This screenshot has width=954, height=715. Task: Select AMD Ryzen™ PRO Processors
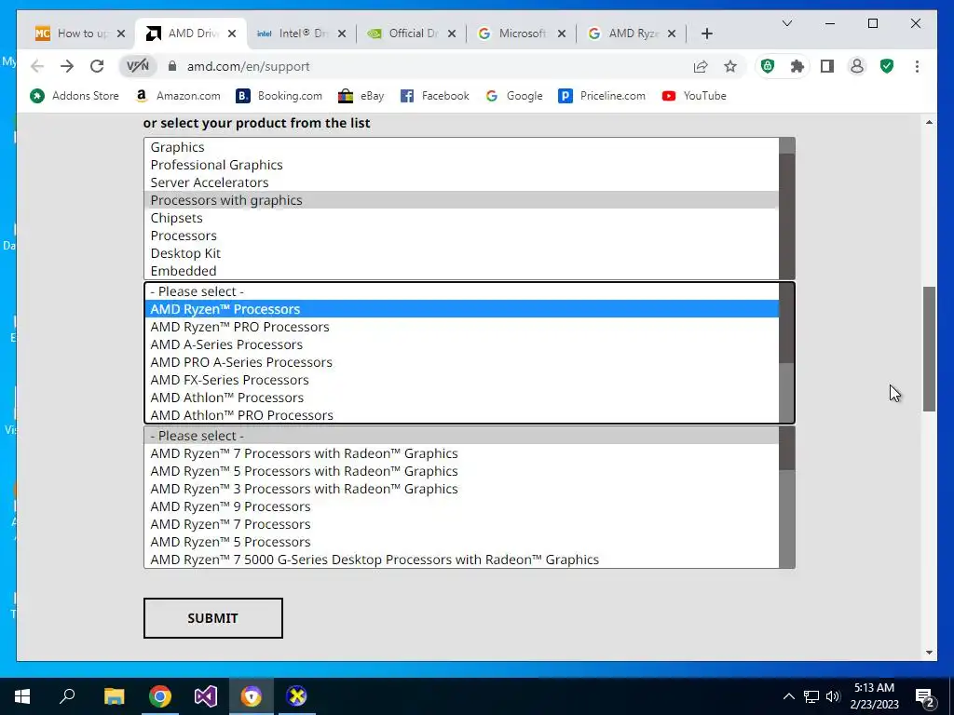(x=461, y=327)
